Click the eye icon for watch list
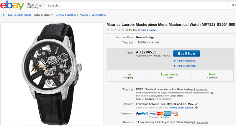 [175, 61]
